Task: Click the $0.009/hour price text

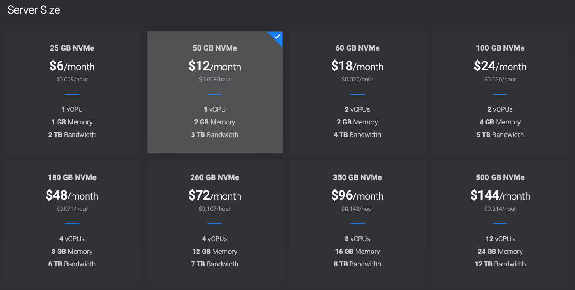Action: pos(72,80)
